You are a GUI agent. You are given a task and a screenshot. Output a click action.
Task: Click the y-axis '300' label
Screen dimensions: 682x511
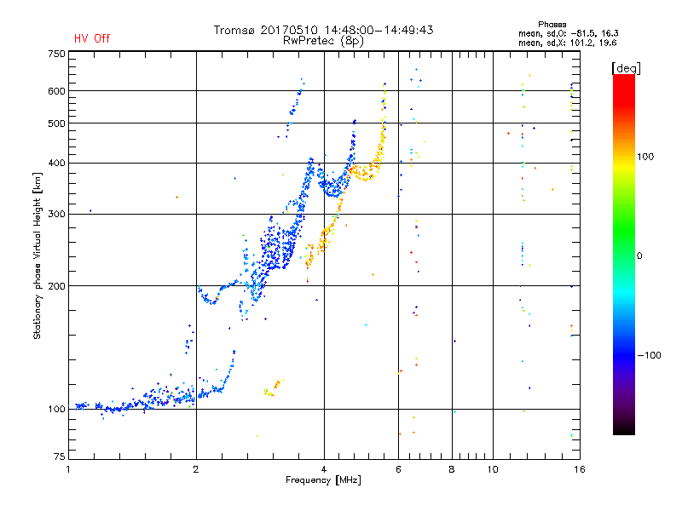[56, 215]
